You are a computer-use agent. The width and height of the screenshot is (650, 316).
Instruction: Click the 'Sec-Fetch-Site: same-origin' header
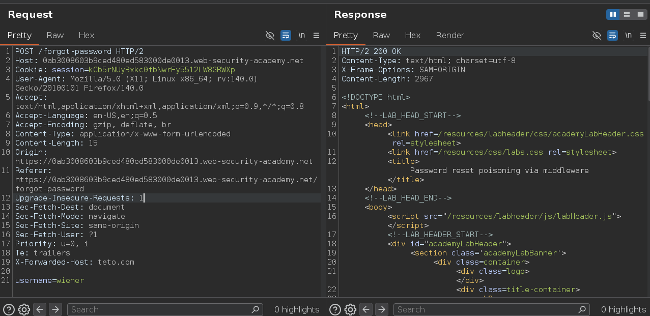77,225
